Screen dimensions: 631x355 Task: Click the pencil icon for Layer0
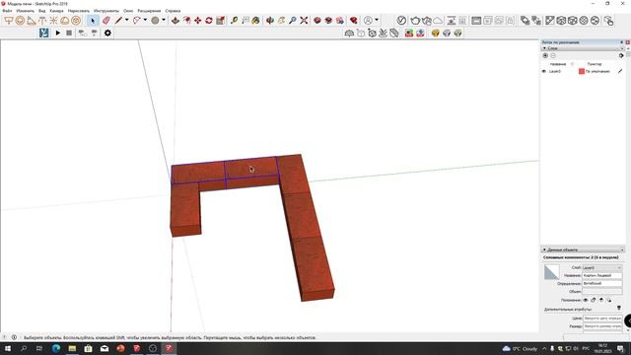click(620, 71)
